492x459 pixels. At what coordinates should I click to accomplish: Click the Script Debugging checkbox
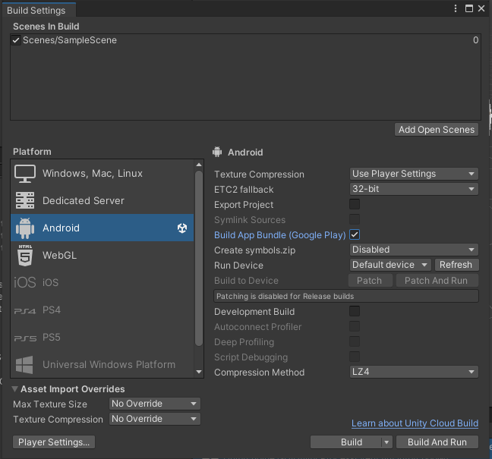pyautogui.click(x=355, y=357)
